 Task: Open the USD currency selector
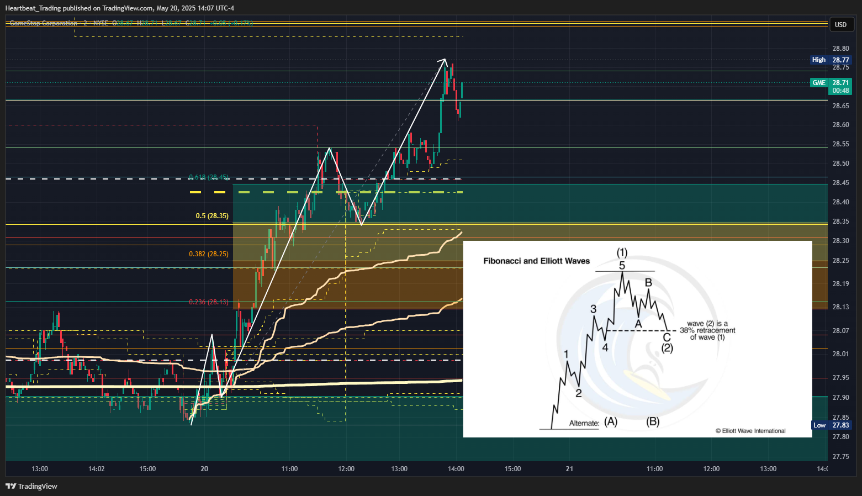pos(840,24)
